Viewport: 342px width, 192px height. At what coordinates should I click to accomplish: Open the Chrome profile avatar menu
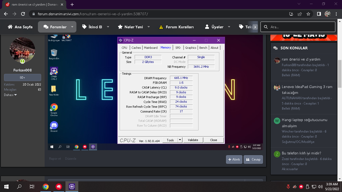[x=328, y=14]
